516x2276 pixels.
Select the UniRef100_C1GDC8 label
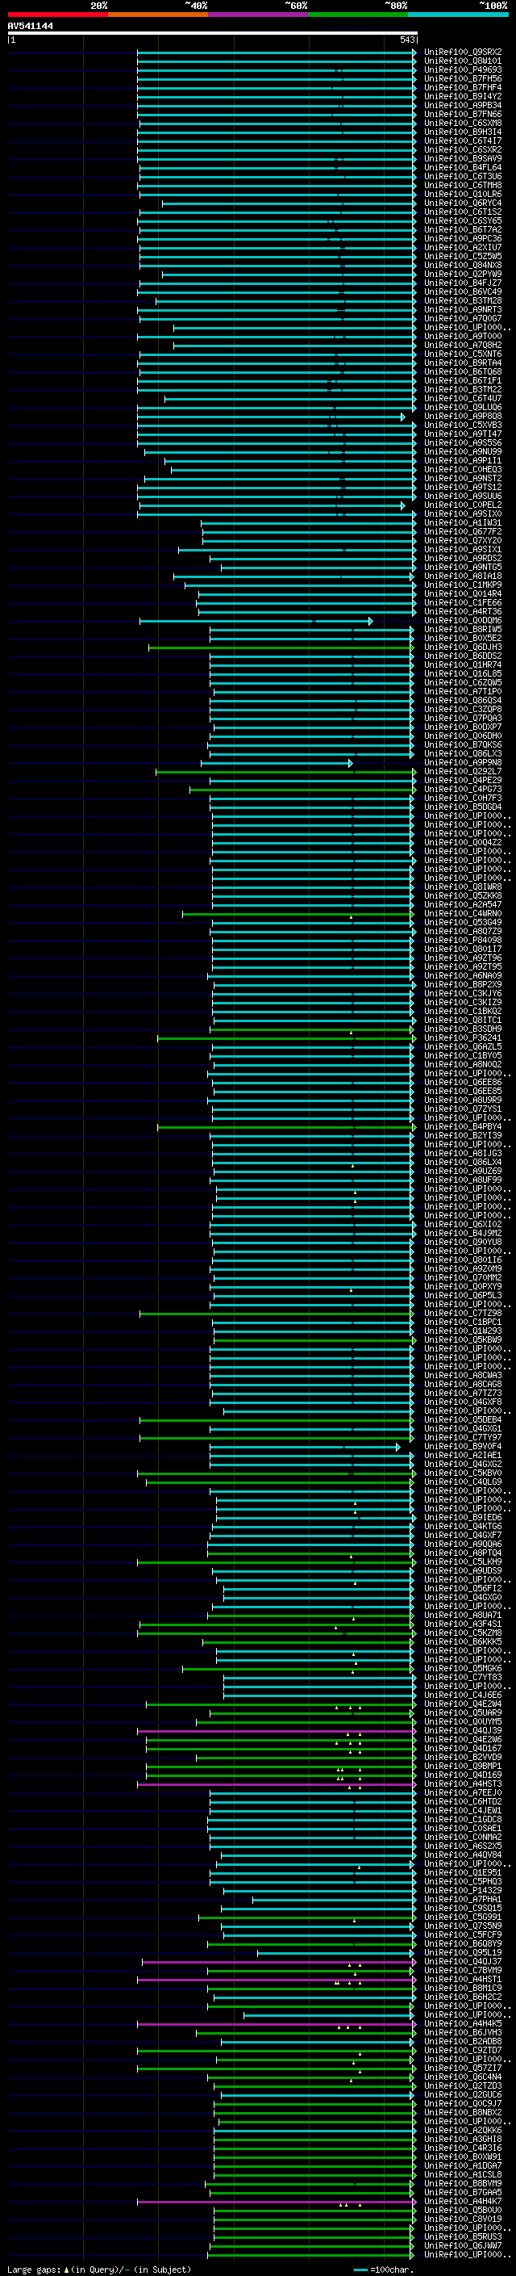[463, 1820]
